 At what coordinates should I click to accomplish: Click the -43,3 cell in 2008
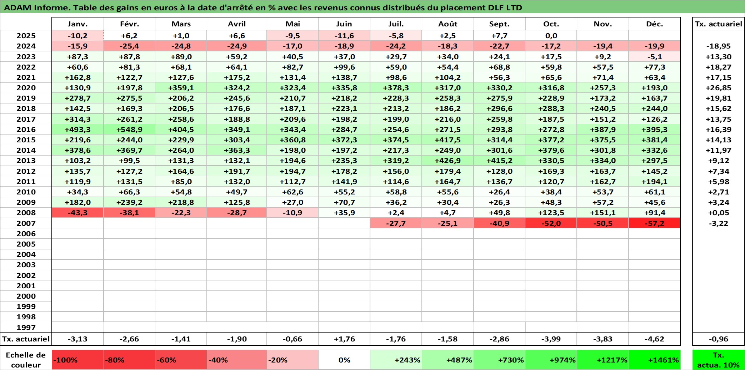click(x=77, y=213)
